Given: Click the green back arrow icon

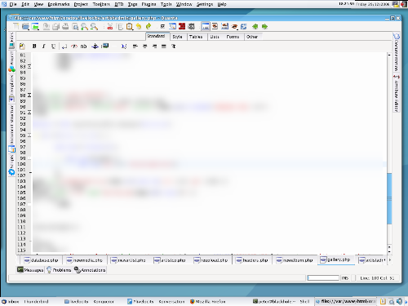Looking at the screenshot, I should click(255, 26).
